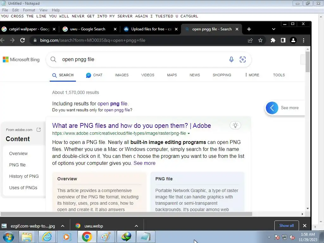Select the MAPS tab
The width and height of the screenshot is (324, 243).
[172, 75]
